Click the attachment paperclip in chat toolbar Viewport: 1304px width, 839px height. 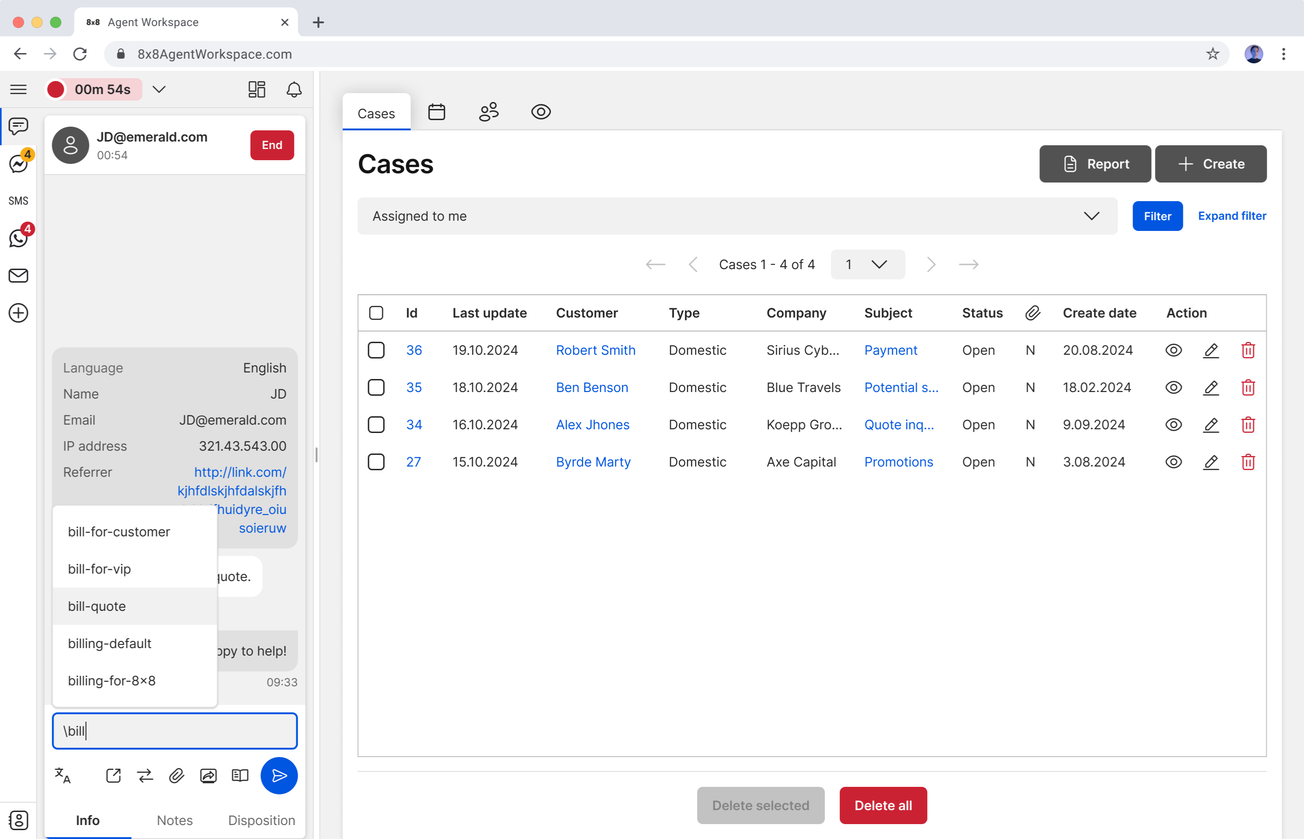[177, 775]
